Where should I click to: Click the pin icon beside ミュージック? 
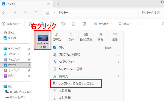(29, 71)
